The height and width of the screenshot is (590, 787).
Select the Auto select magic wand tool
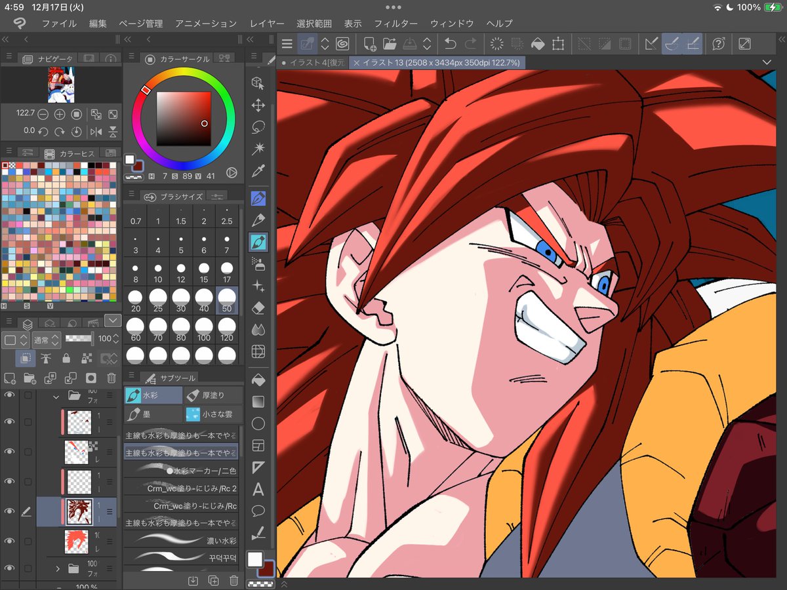[258, 149]
